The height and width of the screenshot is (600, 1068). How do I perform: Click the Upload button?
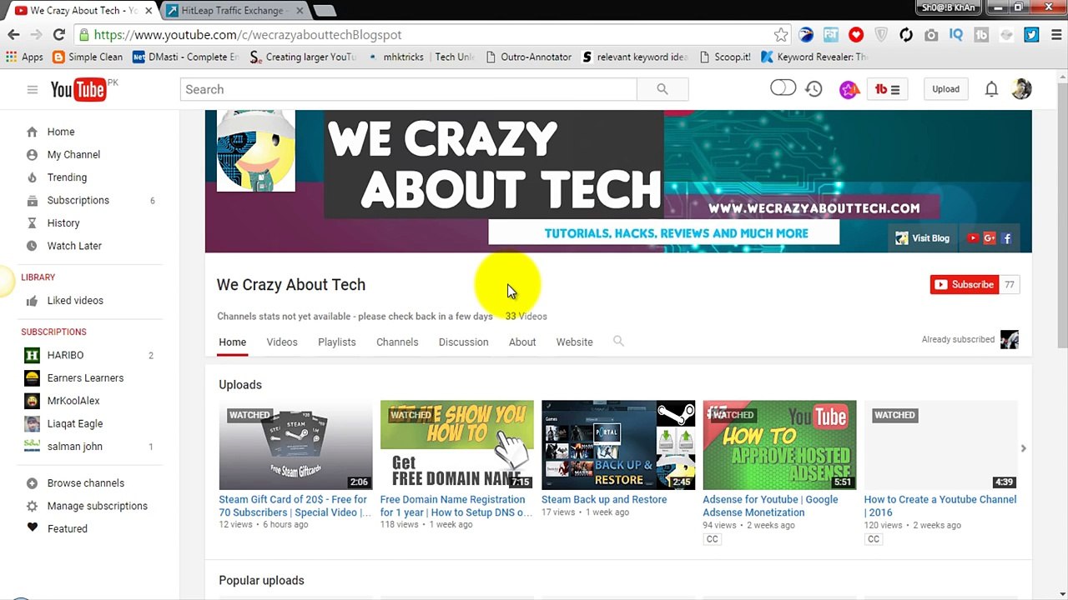[945, 89]
